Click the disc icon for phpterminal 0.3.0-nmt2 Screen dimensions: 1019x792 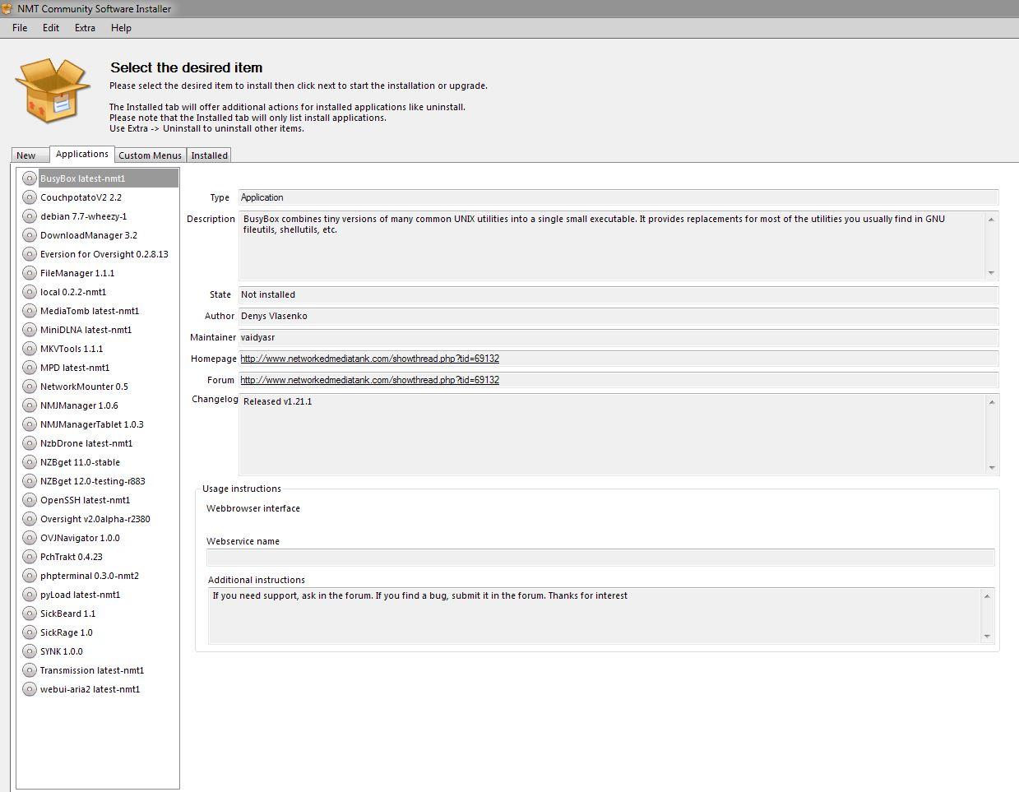click(x=30, y=576)
